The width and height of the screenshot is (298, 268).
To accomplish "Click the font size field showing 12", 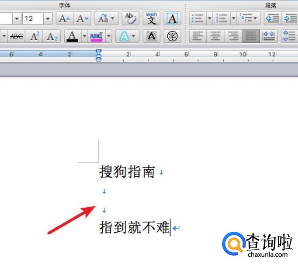I will 33,18.
